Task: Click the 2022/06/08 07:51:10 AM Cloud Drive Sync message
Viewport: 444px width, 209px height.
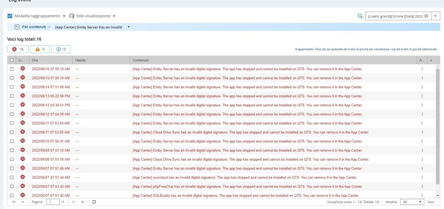Action: pyautogui.click(x=250, y=160)
